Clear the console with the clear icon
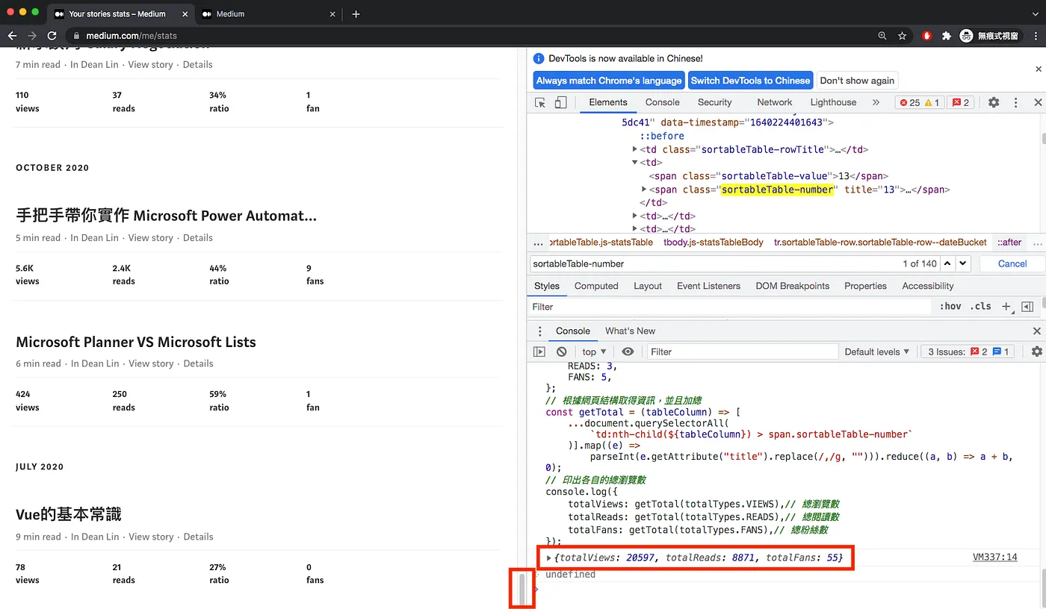 (562, 352)
